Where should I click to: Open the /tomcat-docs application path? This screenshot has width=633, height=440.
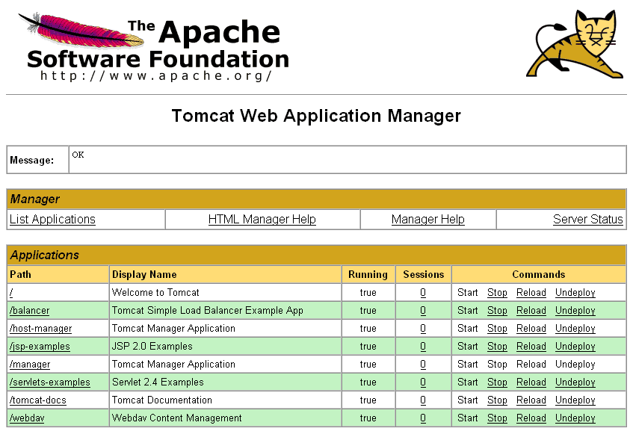click(38, 400)
